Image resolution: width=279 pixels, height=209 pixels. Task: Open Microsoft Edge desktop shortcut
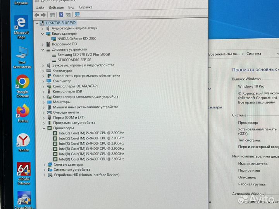(21, 27)
